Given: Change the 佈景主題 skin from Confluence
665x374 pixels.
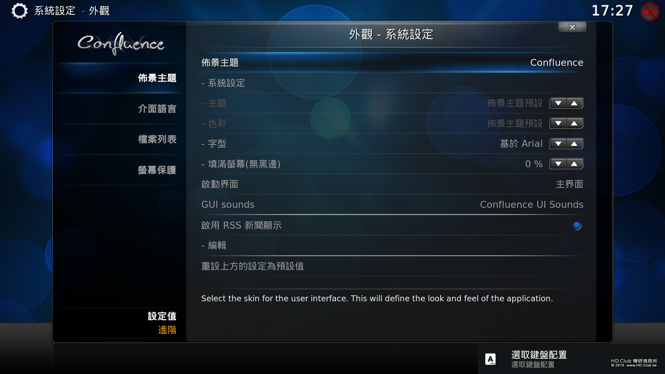Looking at the screenshot, I should tap(392, 63).
